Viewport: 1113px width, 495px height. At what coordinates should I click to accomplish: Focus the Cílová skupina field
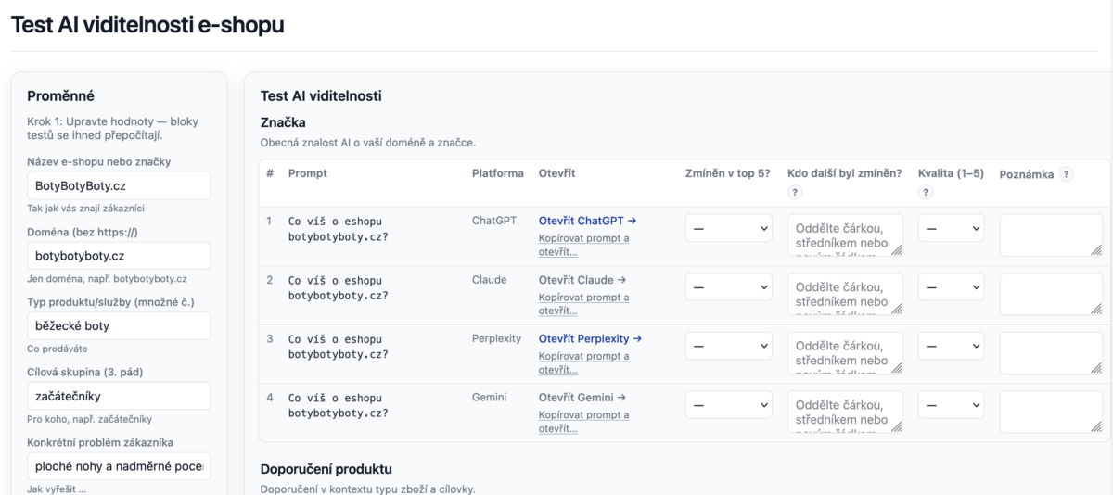[119, 396]
